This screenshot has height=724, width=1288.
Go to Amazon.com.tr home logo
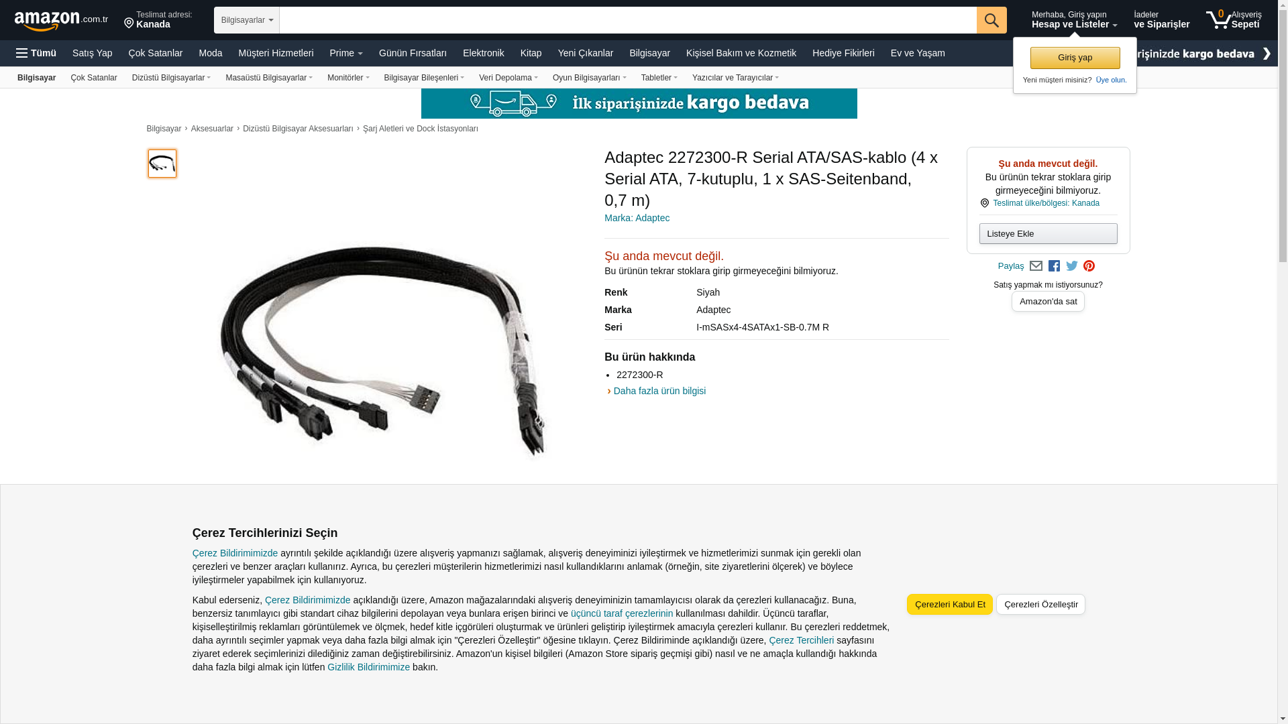pos(61,21)
